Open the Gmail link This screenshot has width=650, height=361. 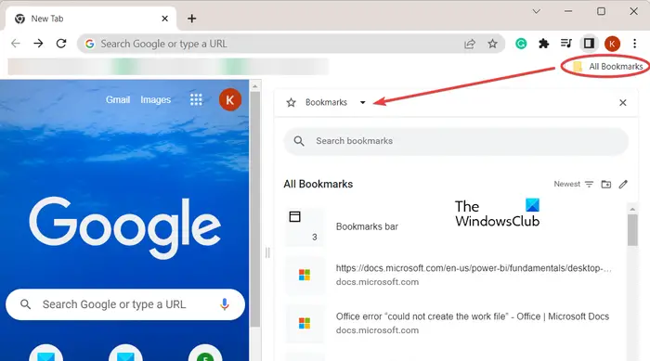click(x=118, y=99)
